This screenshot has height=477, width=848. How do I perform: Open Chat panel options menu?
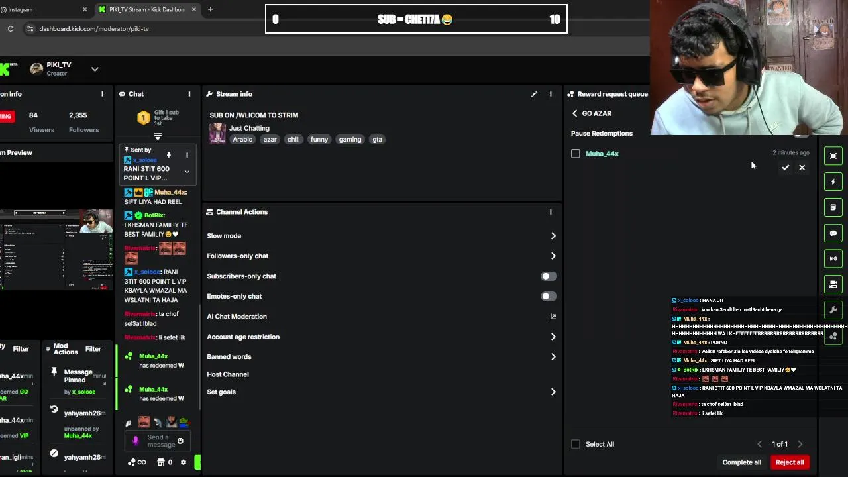(x=189, y=94)
